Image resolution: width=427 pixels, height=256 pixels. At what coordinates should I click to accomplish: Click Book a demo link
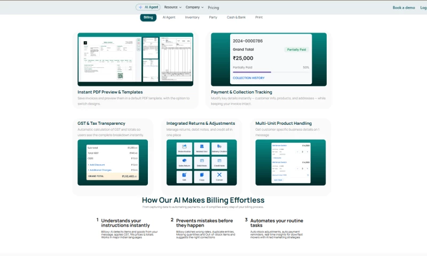click(x=404, y=7)
